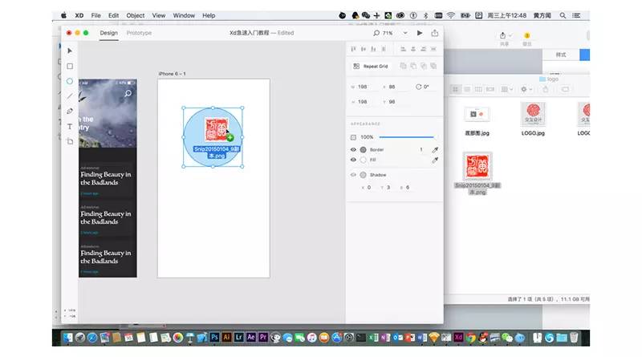Screen dimensions: 642x357
Task: Click the boolean Exclude Overlap icon
Action: pyautogui.click(x=433, y=66)
